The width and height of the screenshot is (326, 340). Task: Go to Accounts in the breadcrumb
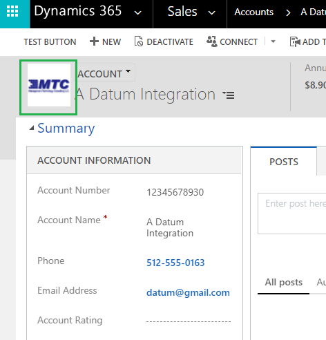254,12
